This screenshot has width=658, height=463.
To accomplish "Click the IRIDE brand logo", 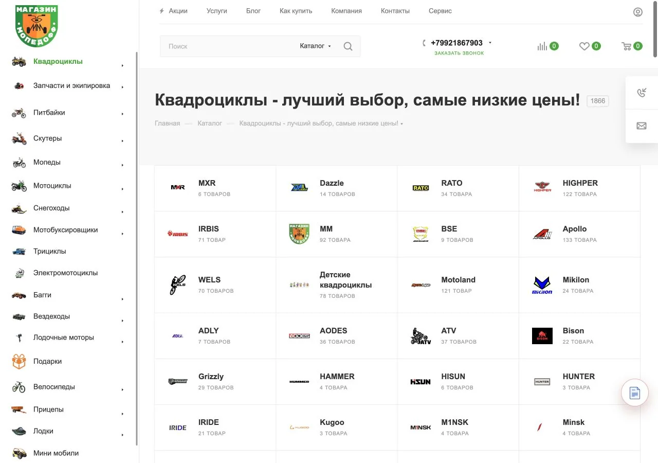I will tap(178, 428).
